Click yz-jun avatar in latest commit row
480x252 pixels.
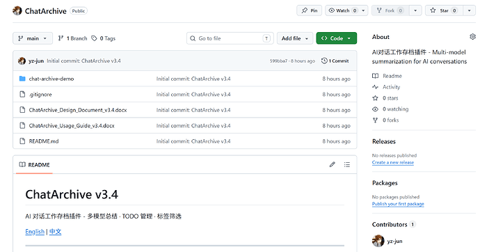(x=22, y=61)
